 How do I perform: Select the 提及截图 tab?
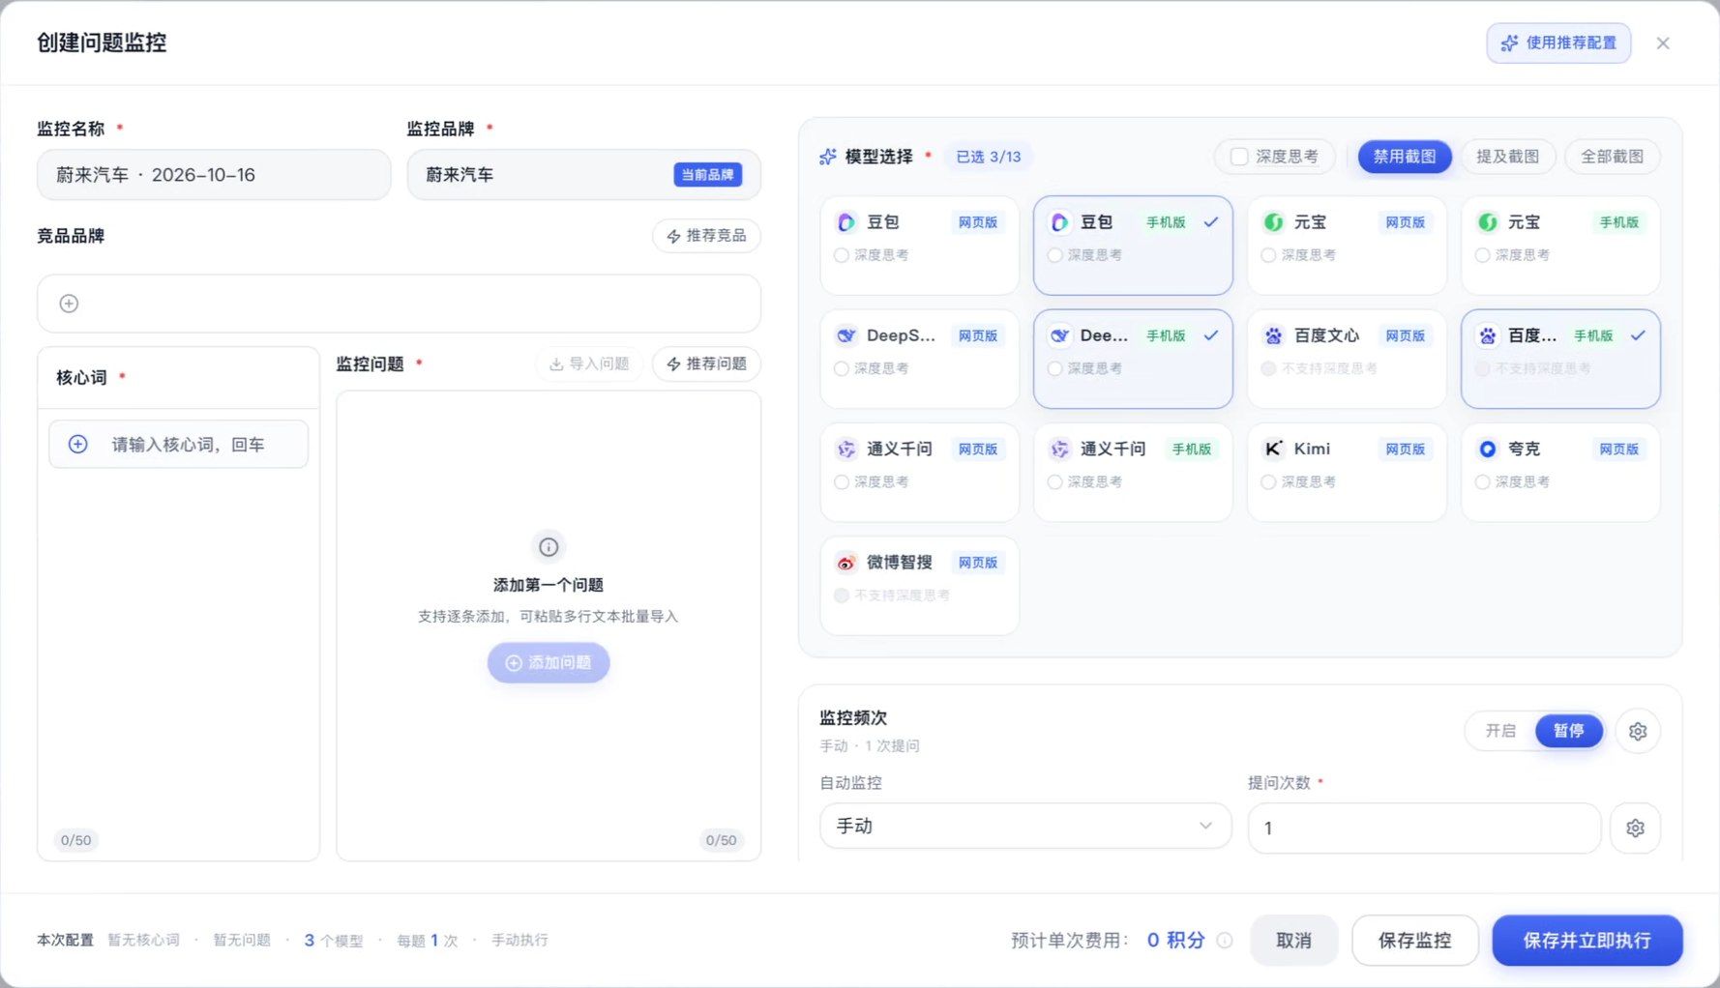click(x=1507, y=157)
